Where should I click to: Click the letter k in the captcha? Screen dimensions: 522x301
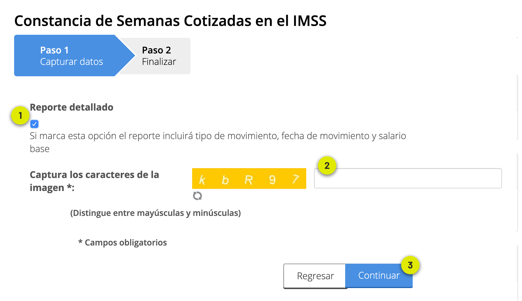tap(202, 180)
